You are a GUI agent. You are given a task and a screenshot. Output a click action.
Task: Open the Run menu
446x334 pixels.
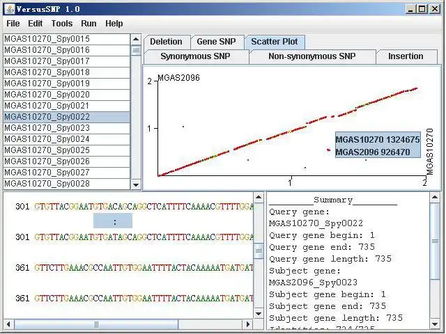point(89,24)
